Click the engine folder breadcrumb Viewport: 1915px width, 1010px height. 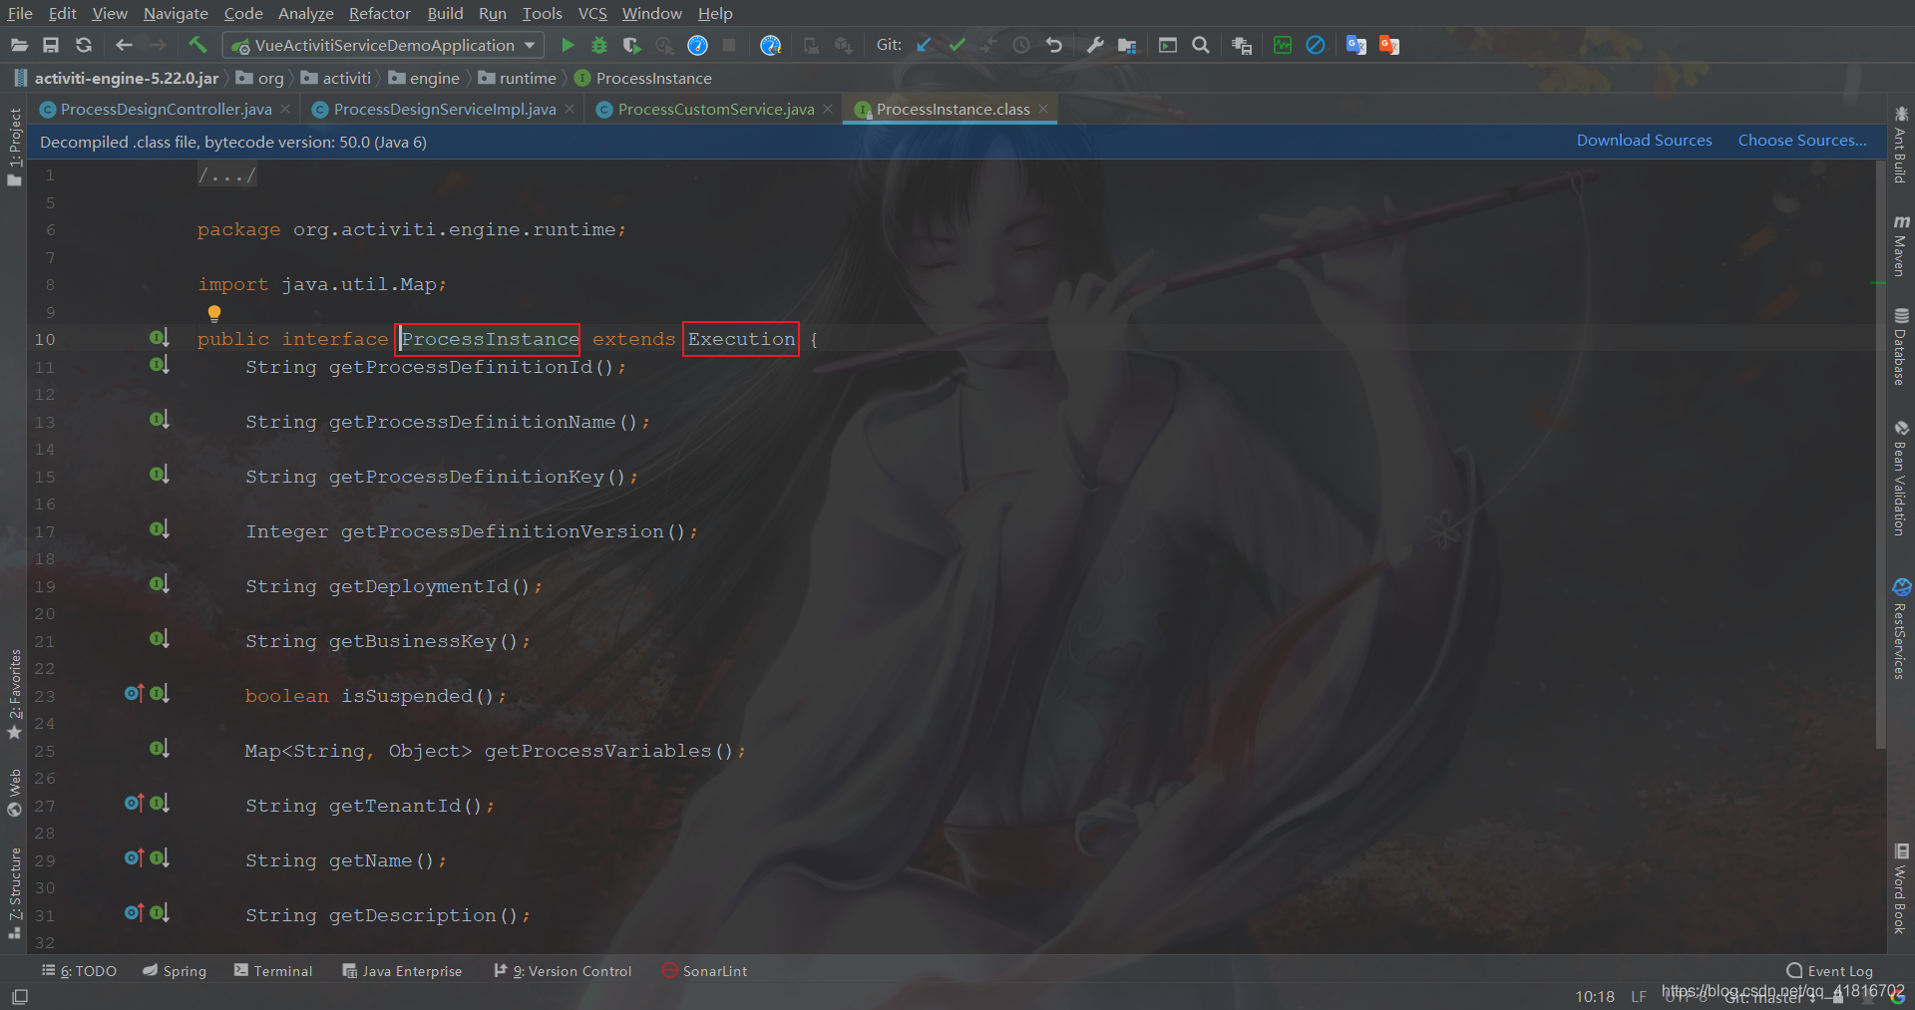(424, 78)
